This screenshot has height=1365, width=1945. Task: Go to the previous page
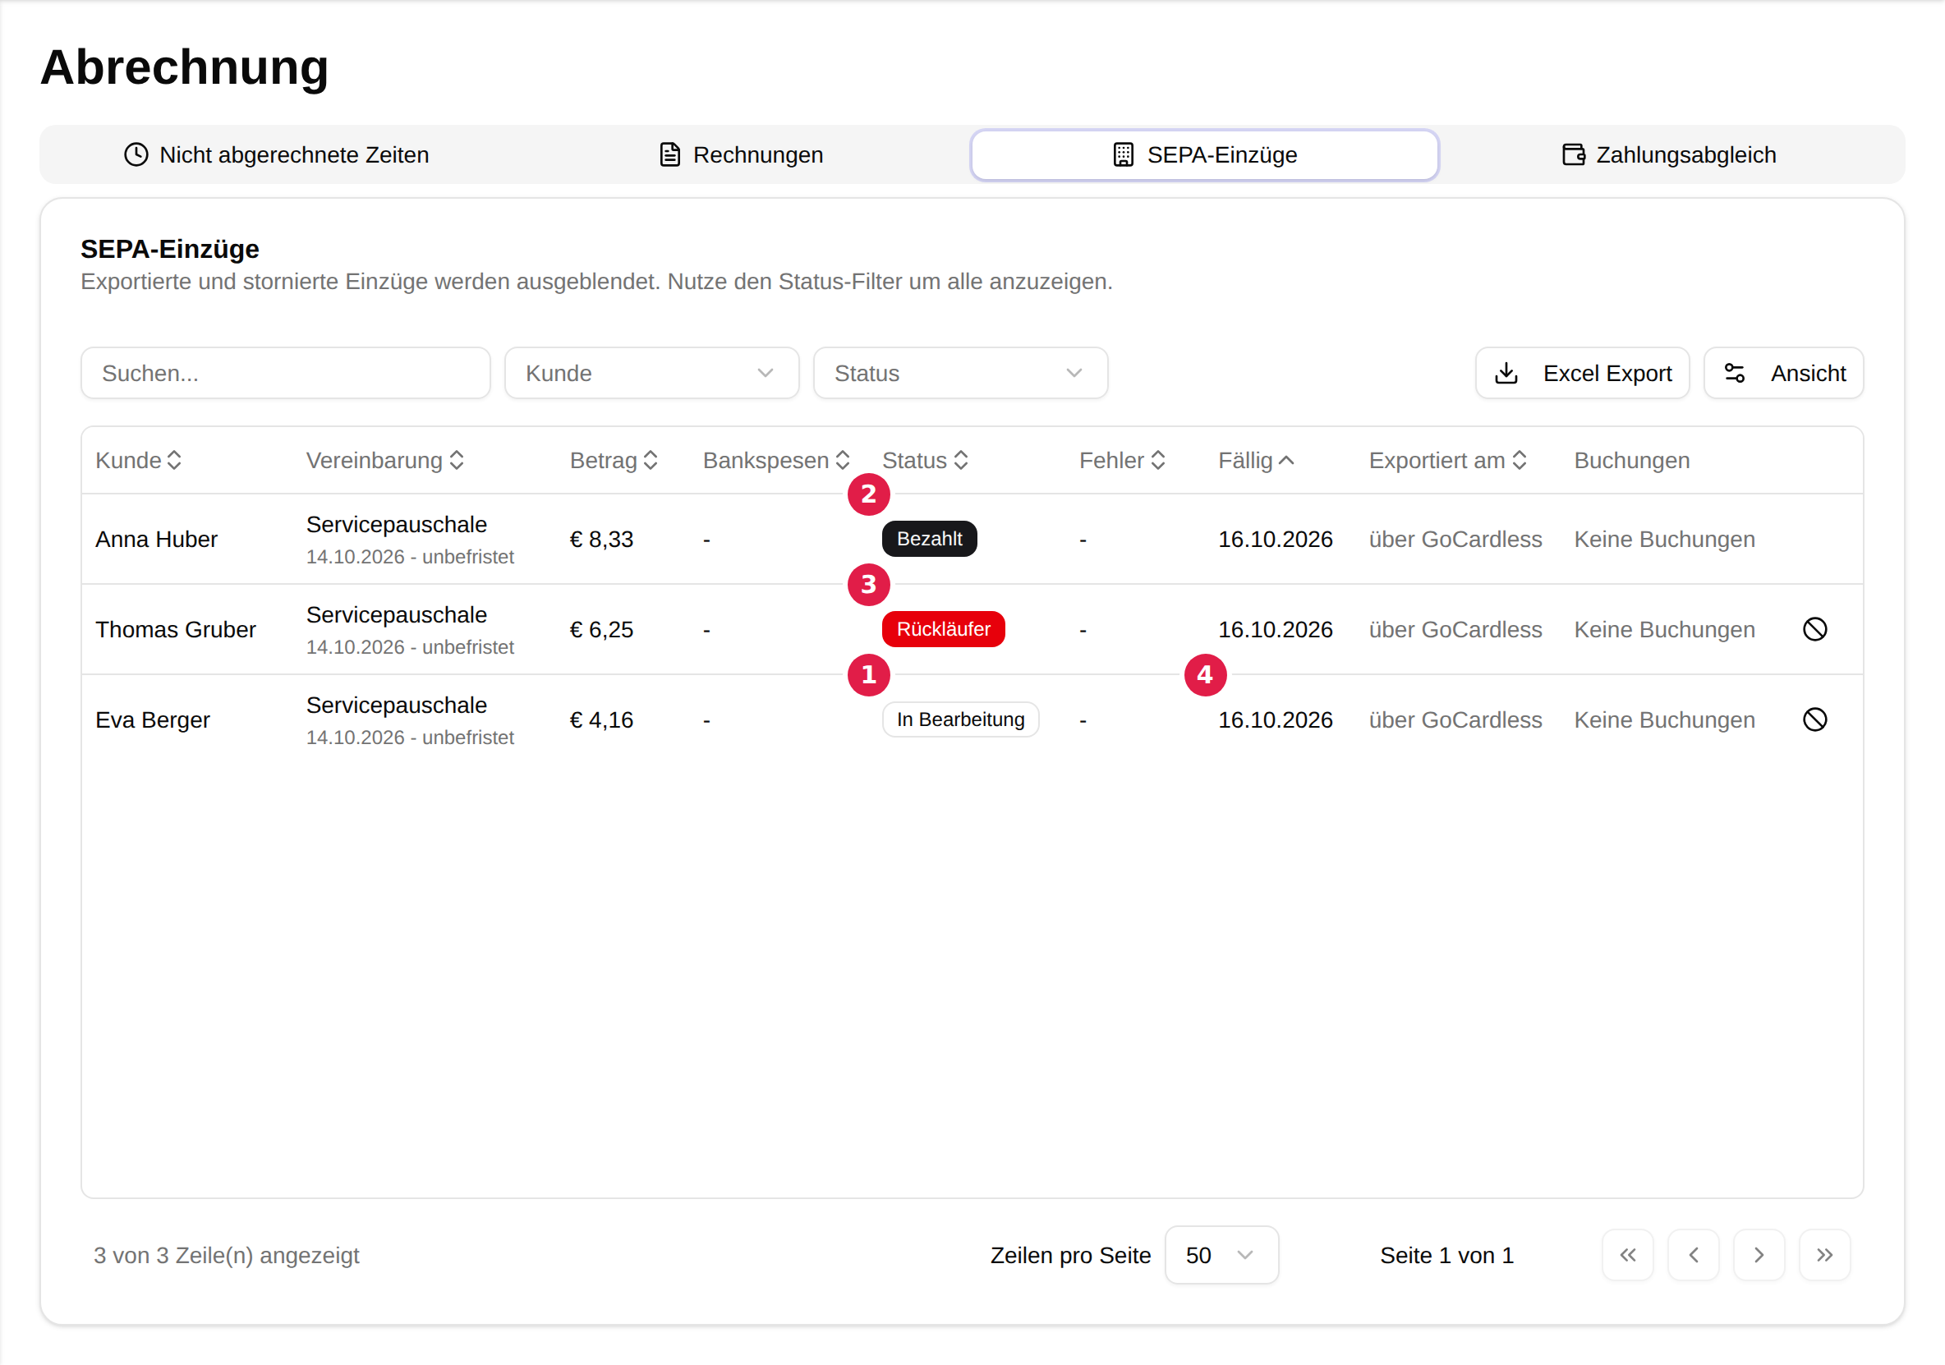(1694, 1255)
